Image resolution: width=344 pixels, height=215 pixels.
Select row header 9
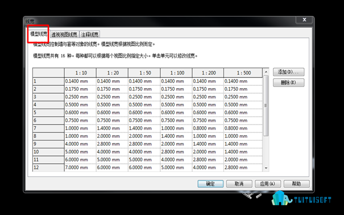click(x=48, y=144)
